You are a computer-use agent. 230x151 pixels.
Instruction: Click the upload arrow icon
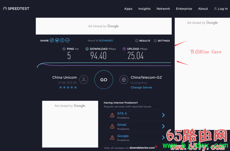(124, 49)
